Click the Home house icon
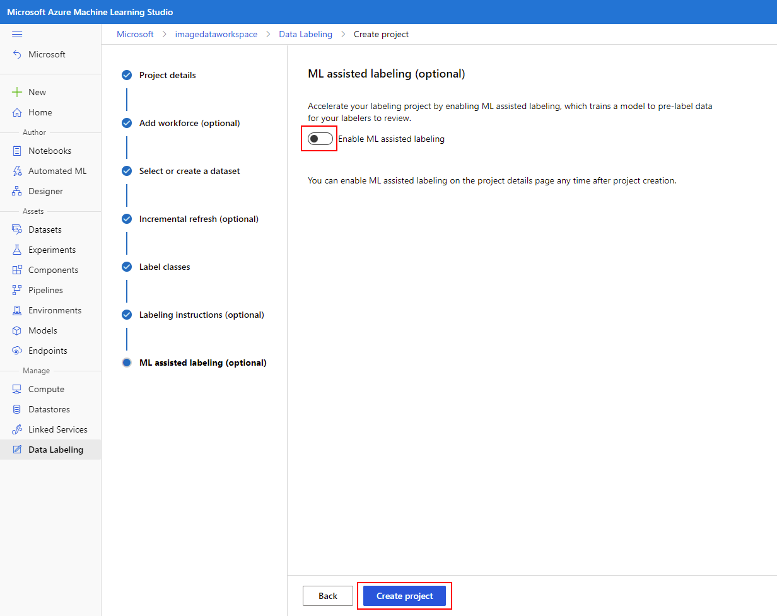The height and width of the screenshot is (616, 777). [x=17, y=112]
